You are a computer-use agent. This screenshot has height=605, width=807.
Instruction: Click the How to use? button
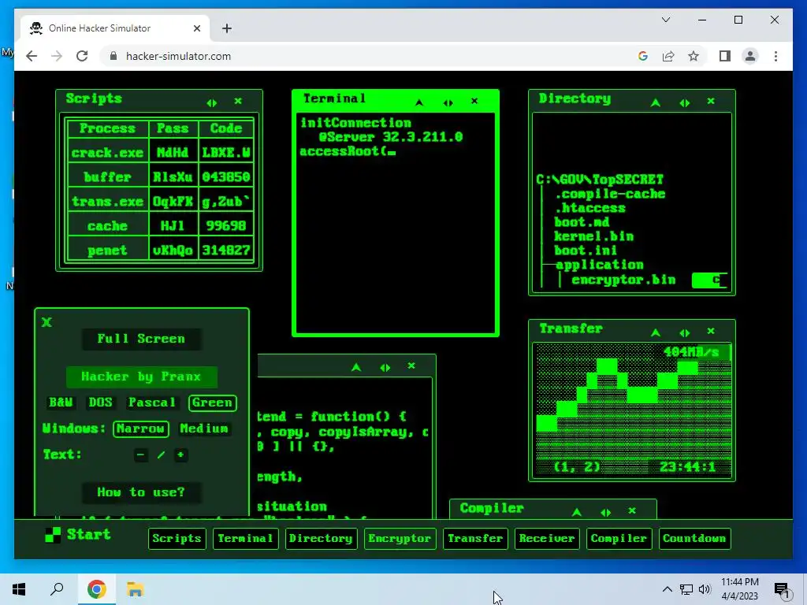(x=141, y=492)
